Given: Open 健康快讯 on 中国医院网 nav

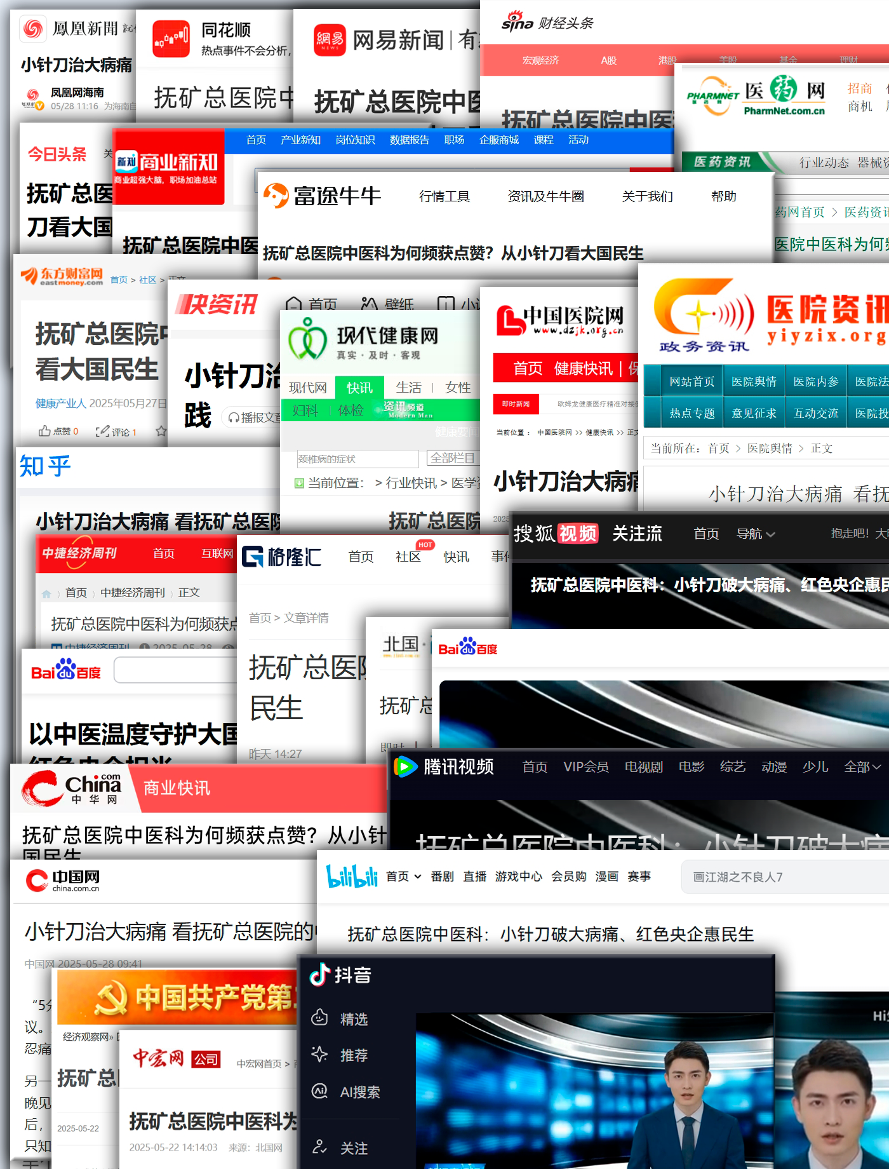Looking at the screenshot, I should (583, 368).
